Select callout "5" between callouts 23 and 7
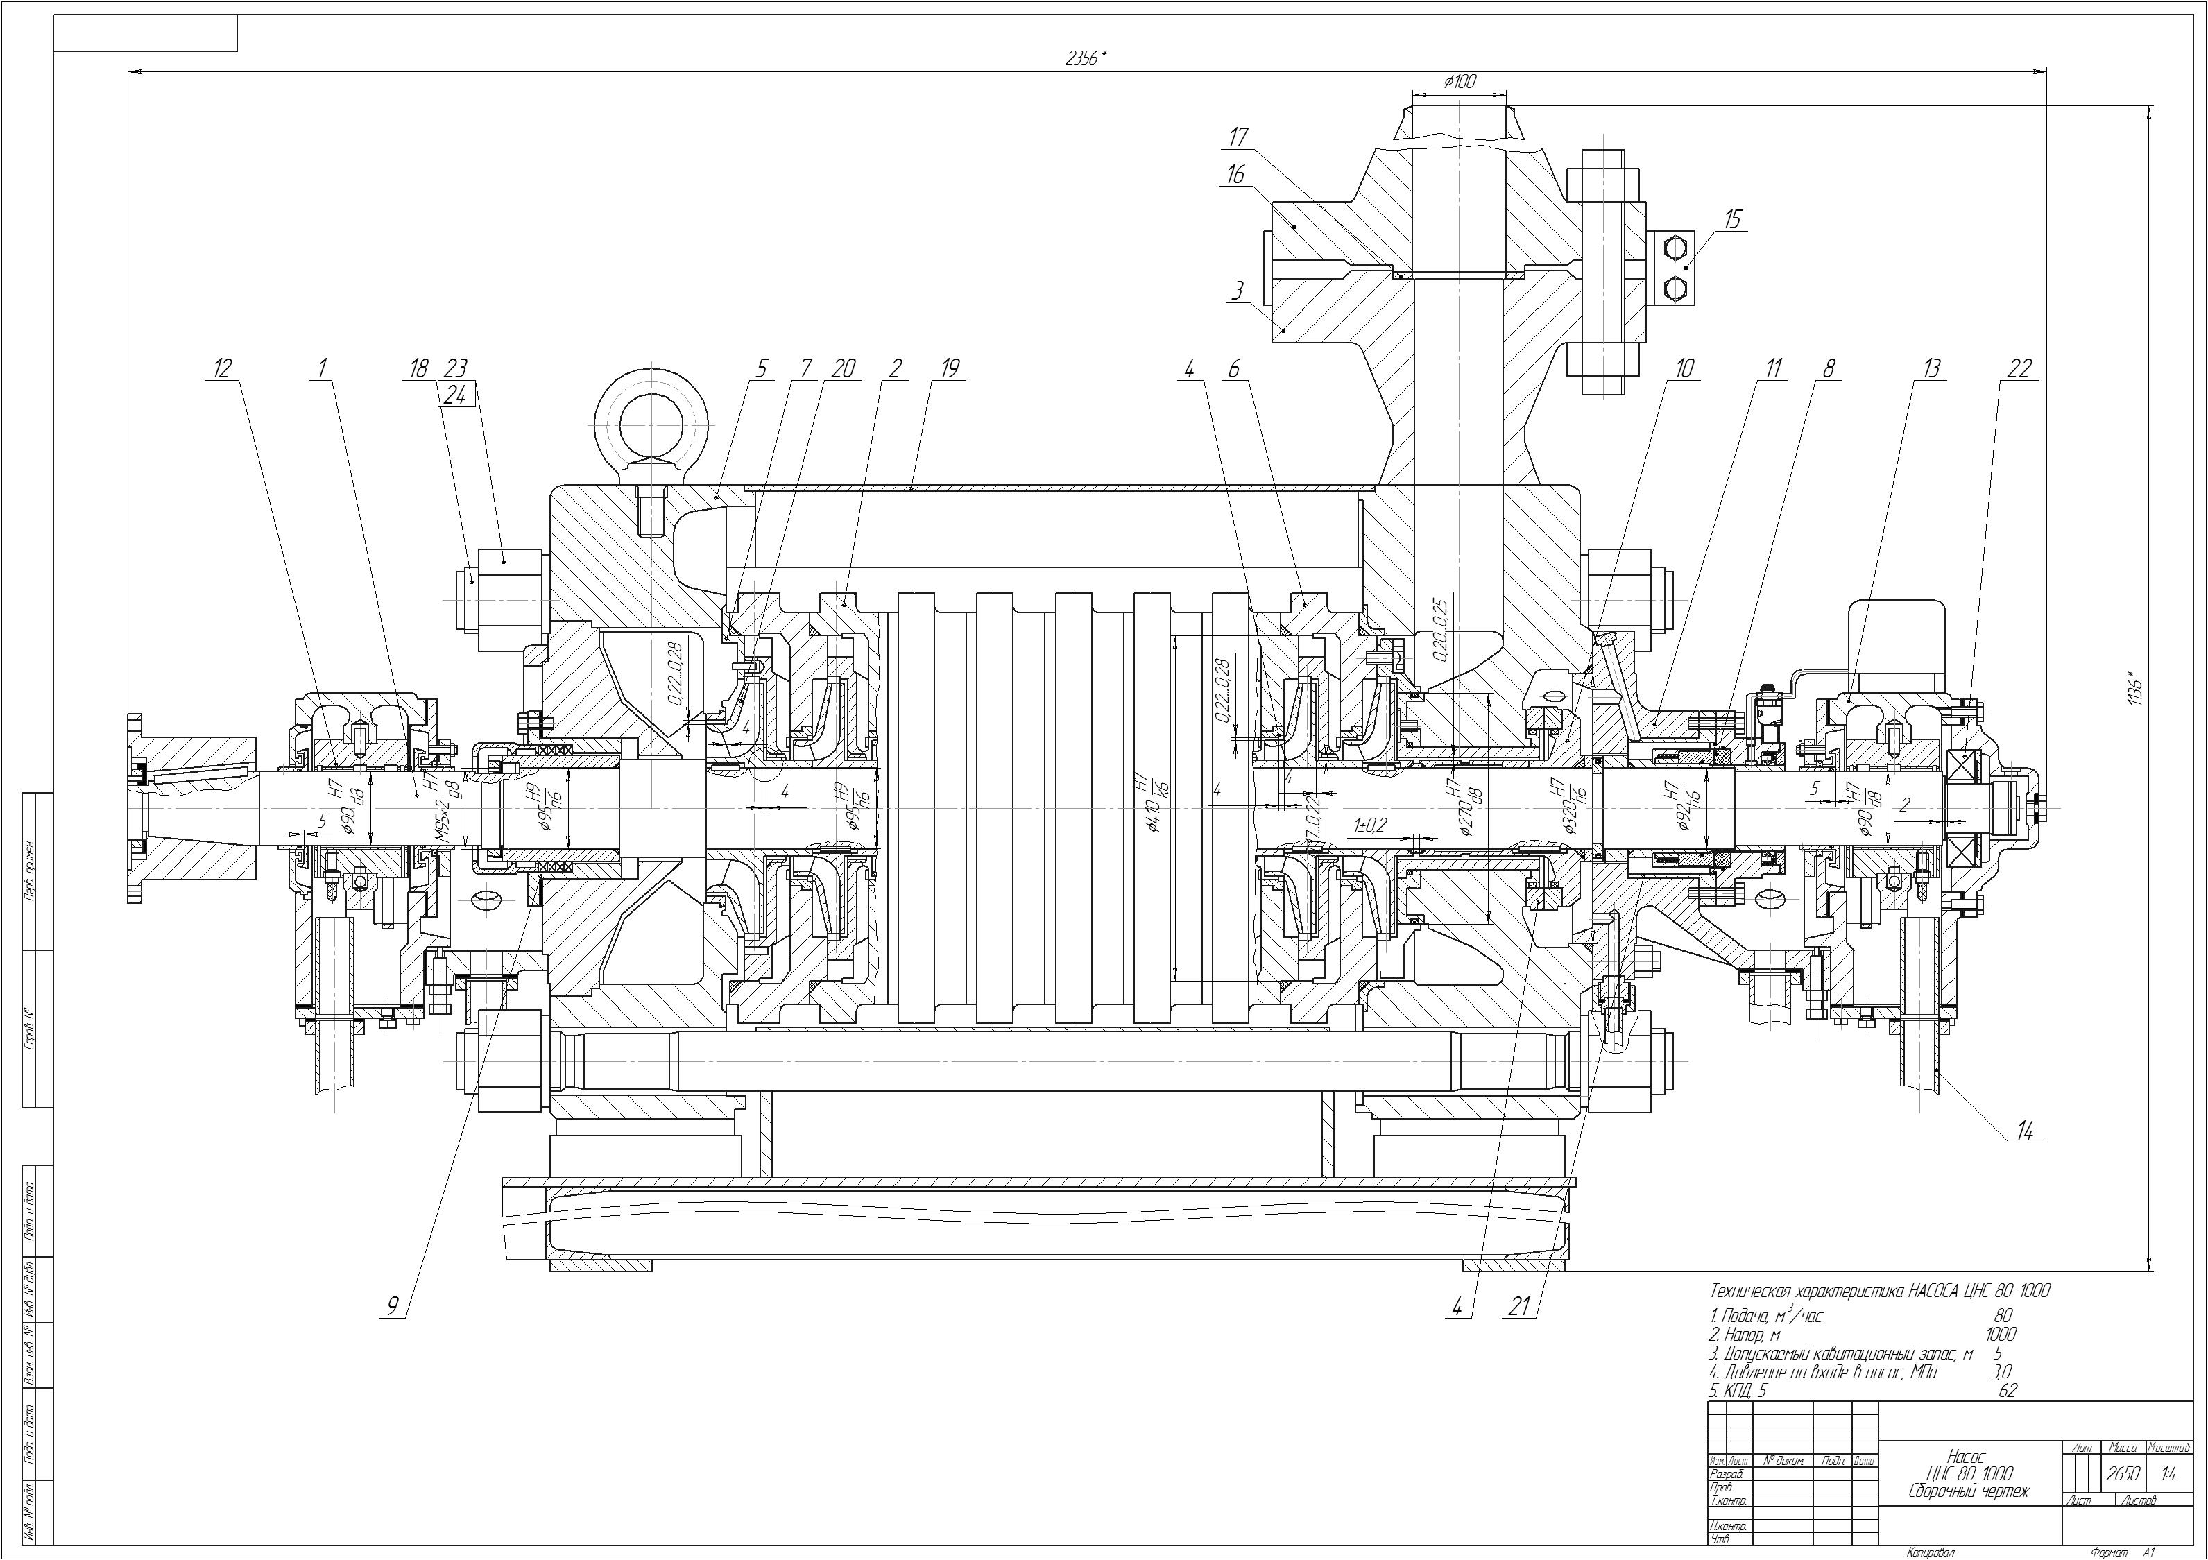Viewport: 2208px width, 1560px height. pos(762,368)
